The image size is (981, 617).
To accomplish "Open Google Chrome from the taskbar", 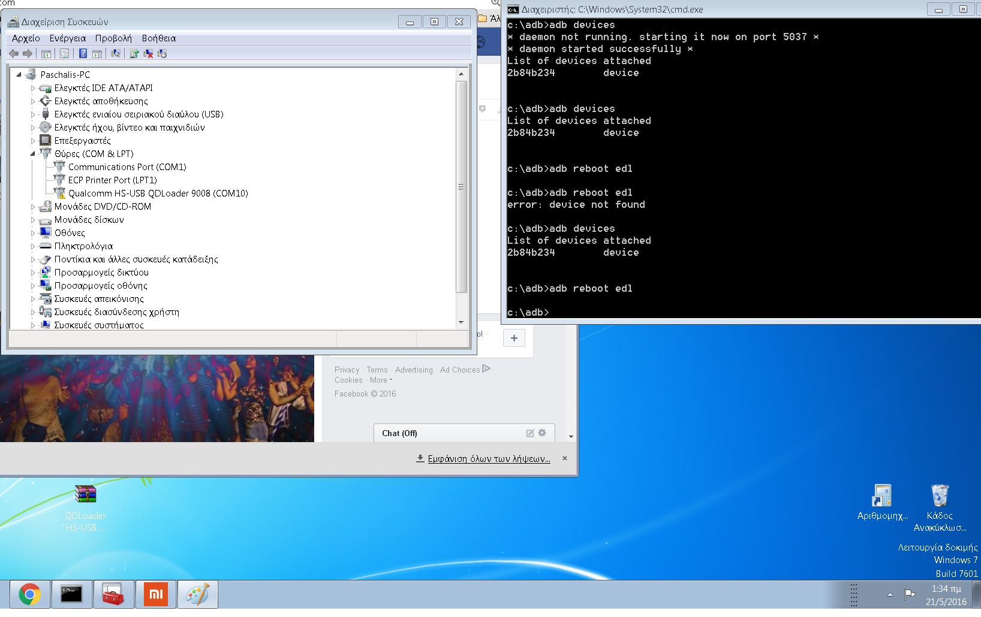I will pos(29,594).
